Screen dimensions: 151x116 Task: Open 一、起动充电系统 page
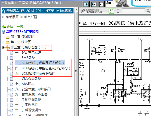tap(28, 52)
